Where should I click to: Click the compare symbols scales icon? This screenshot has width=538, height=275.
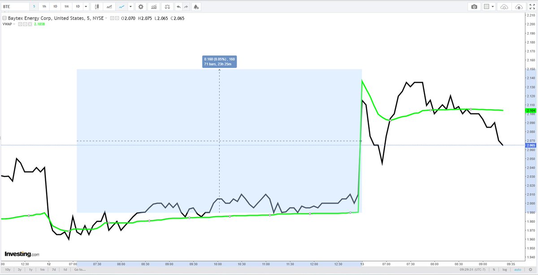click(167, 6)
